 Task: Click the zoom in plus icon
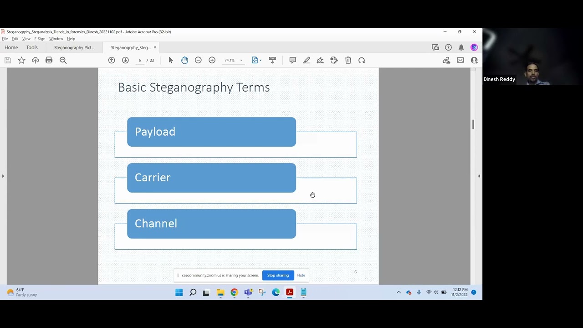pyautogui.click(x=212, y=60)
